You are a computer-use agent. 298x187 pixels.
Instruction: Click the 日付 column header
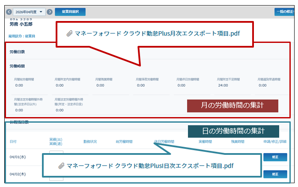[x=13, y=142]
